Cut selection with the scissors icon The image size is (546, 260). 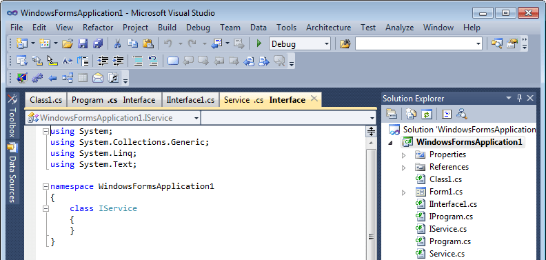[x=117, y=43]
